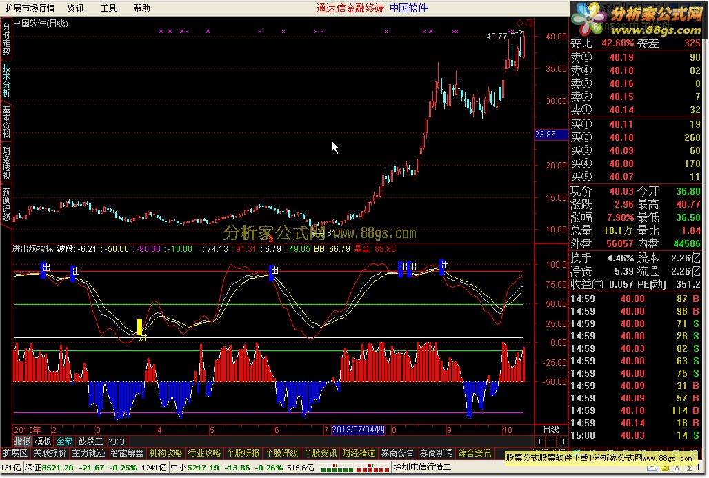Screen dimensions: 709x478
Task: Click the 出 marker near the June label
Action: point(273,272)
